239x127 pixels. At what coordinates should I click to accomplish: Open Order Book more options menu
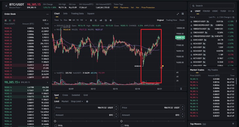(47, 14)
